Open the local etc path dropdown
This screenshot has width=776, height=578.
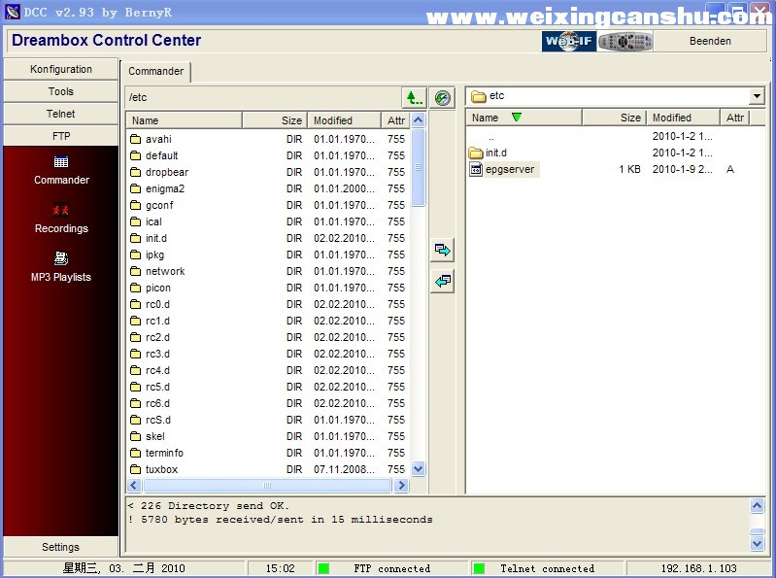pyautogui.click(x=757, y=96)
